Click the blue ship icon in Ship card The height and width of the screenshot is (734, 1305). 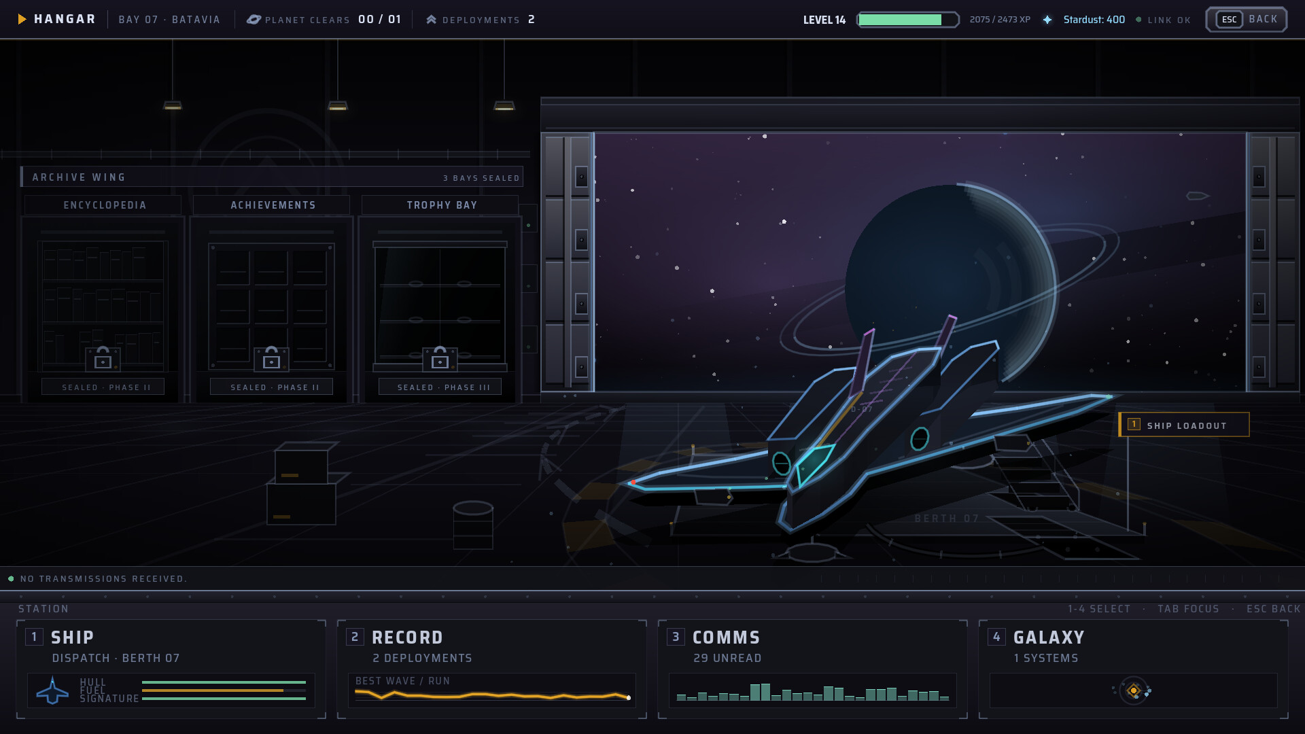click(x=52, y=691)
